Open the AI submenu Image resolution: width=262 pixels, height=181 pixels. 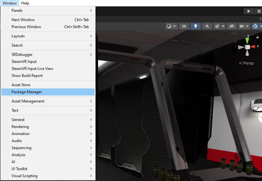tap(48, 162)
